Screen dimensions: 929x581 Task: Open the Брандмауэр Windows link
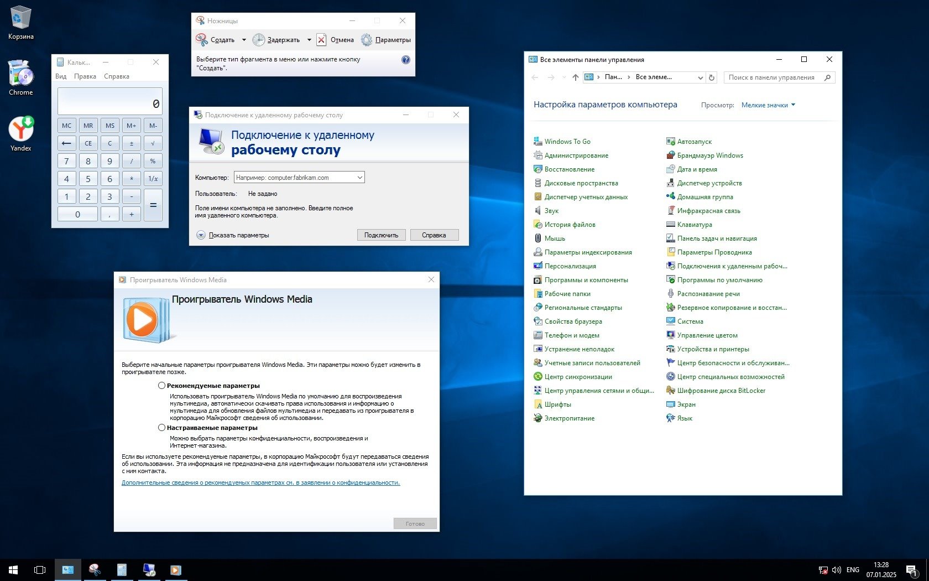pos(709,155)
